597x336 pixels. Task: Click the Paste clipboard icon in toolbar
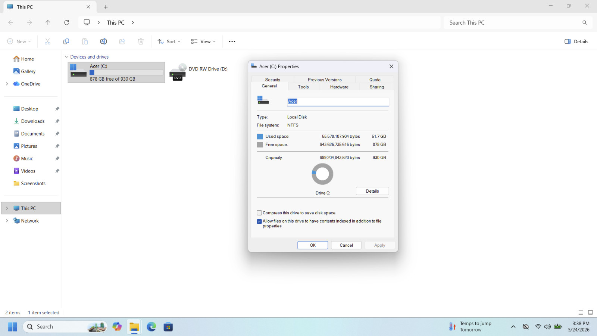(85, 41)
